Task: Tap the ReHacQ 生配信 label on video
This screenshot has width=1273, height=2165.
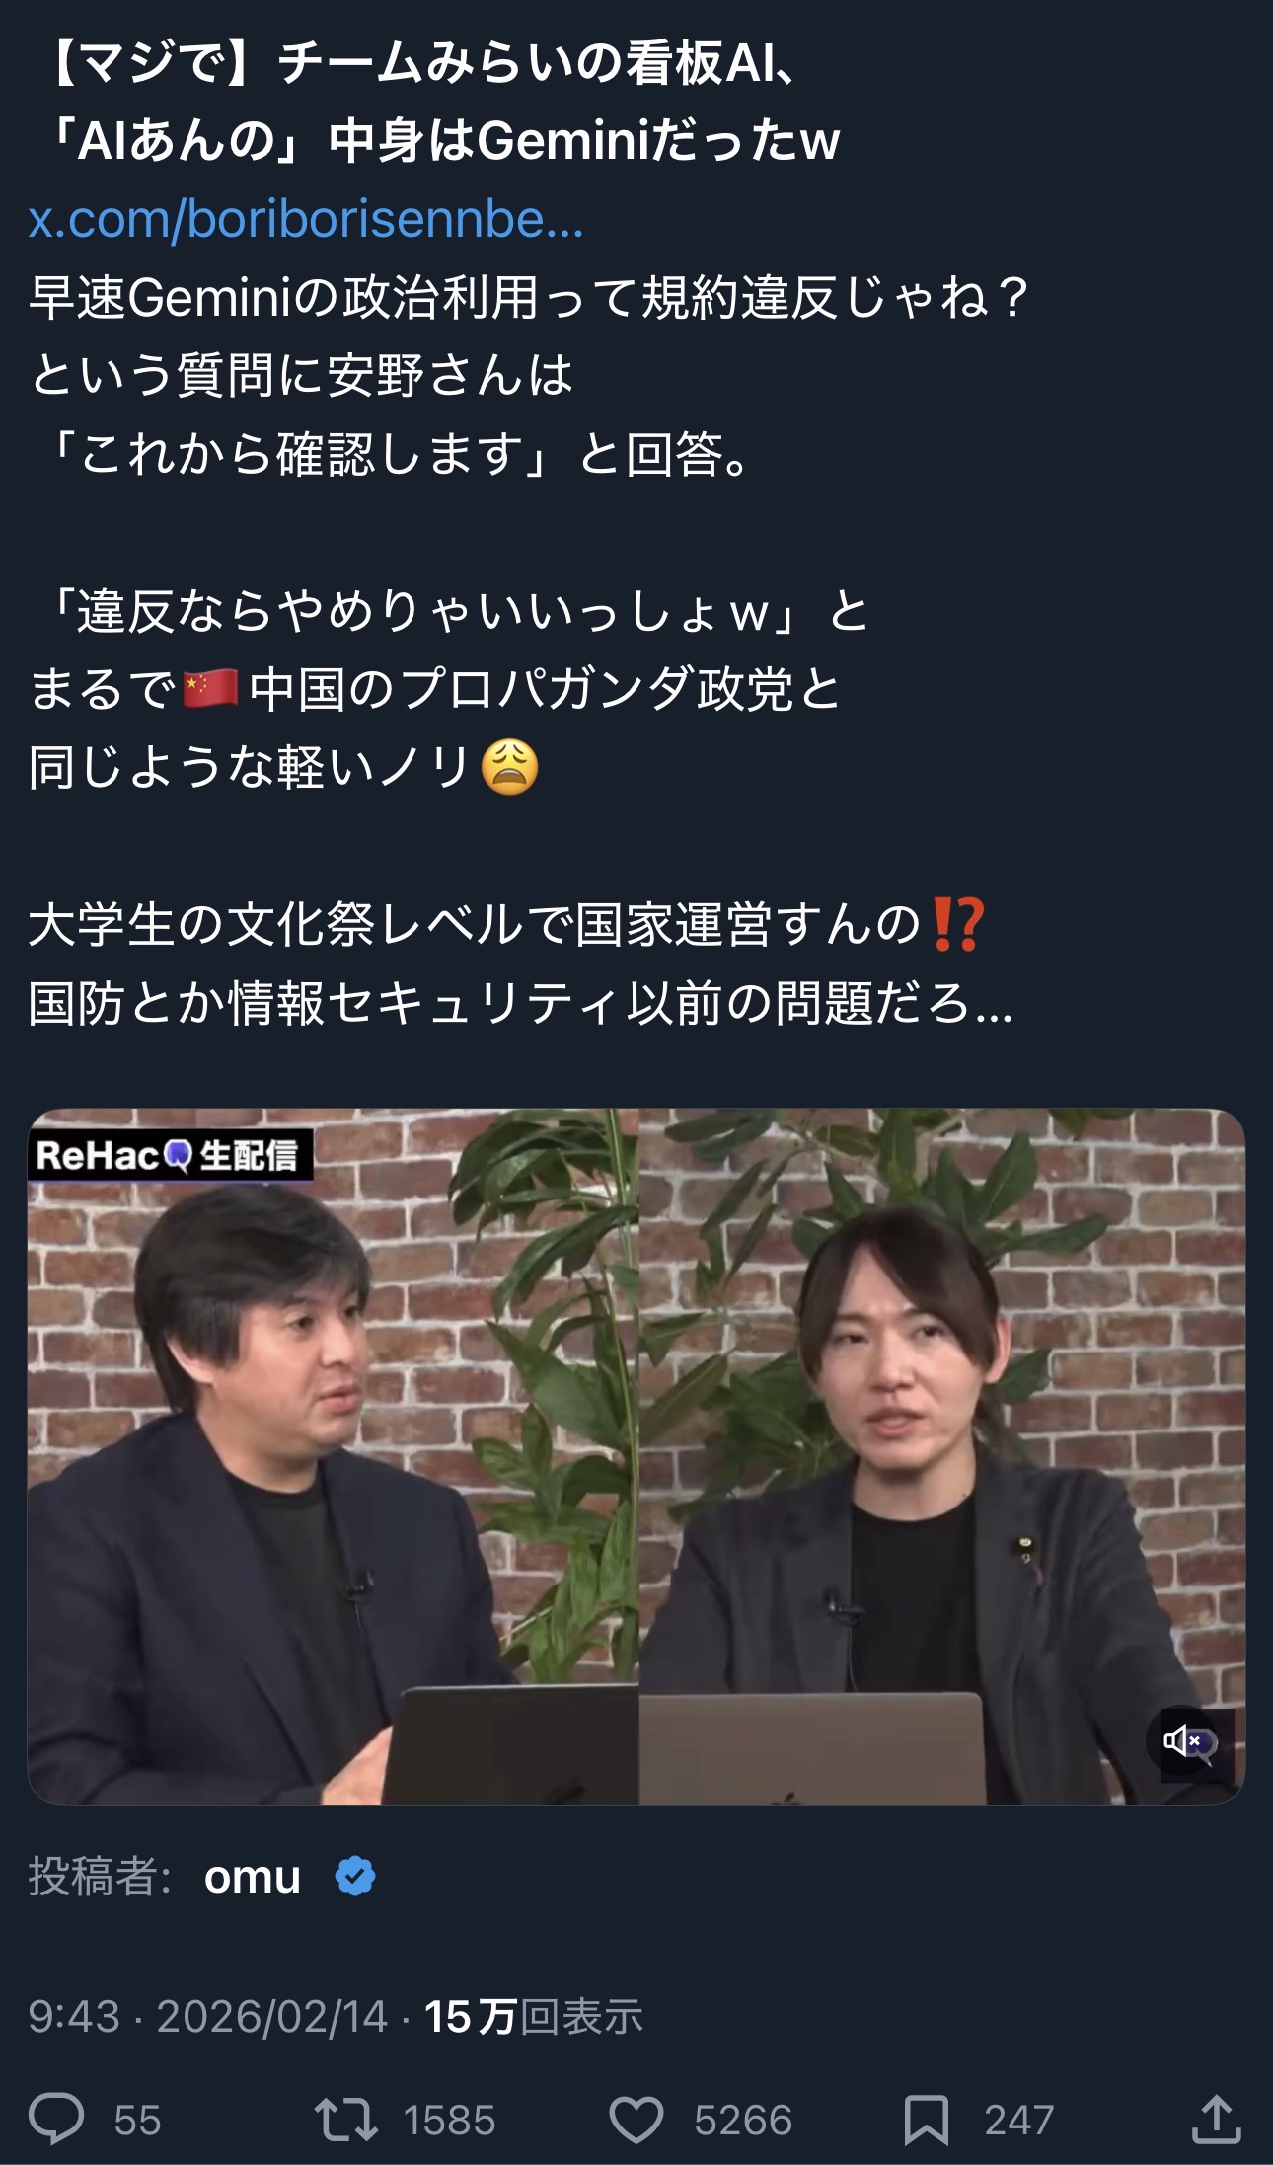Action: pyautogui.click(x=169, y=1155)
